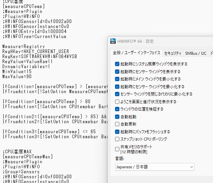Click the DynamicVariables=1 line

[x=26, y=66]
